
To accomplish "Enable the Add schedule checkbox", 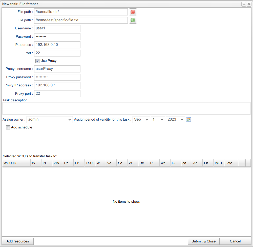I will click(x=8, y=127).
